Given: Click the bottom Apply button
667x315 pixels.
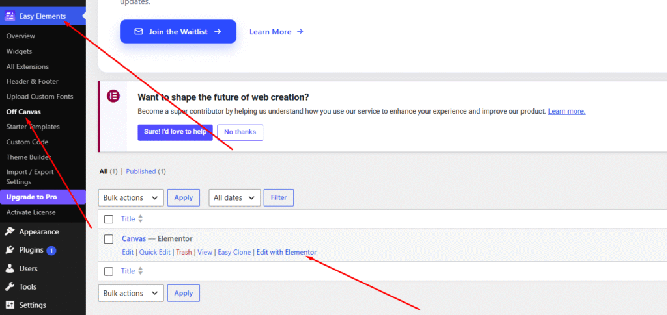Looking at the screenshot, I should 183,293.
